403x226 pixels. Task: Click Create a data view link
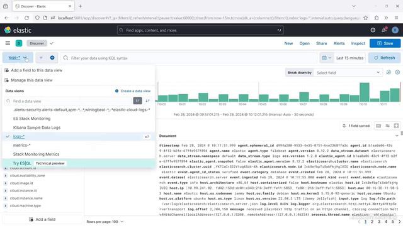click(133, 91)
